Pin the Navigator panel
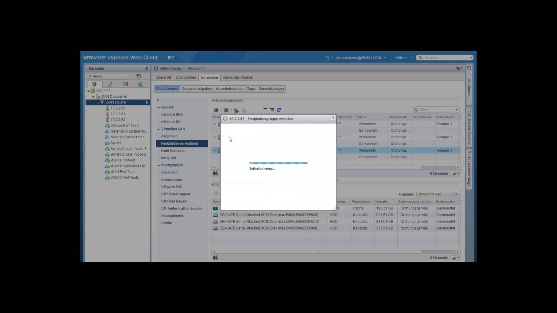 146,68
